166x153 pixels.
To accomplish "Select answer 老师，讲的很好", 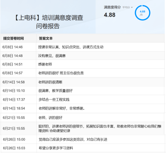I will [x=50, y=118].
